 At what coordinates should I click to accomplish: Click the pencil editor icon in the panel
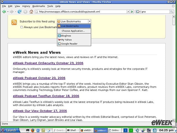pyautogui.click(x=49, y=131)
